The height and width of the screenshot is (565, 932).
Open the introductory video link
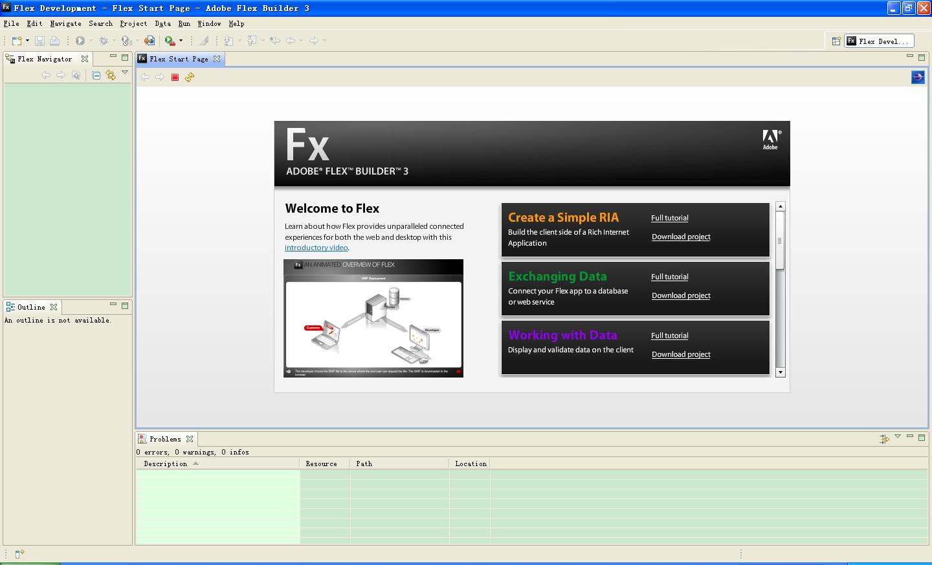pyautogui.click(x=316, y=248)
